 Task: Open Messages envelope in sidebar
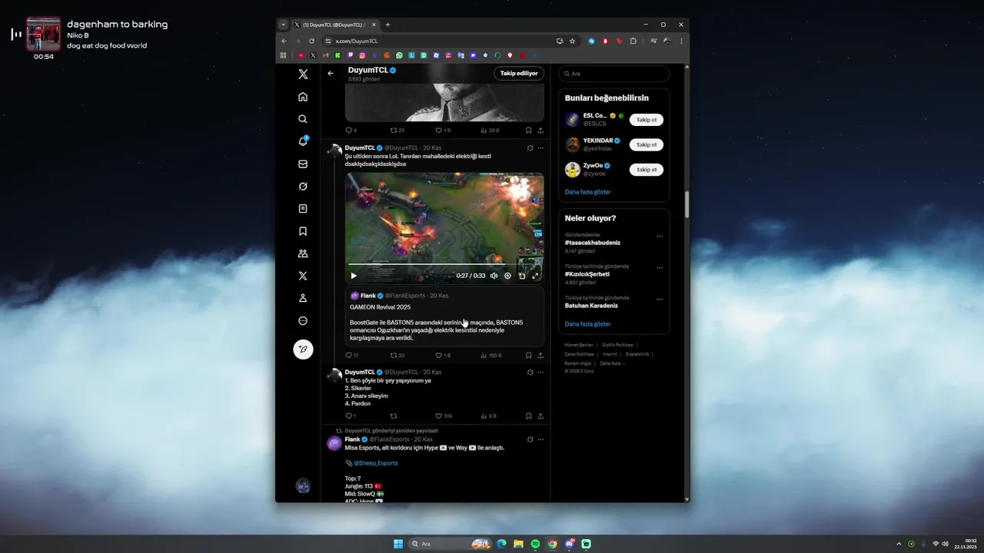pyautogui.click(x=303, y=164)
